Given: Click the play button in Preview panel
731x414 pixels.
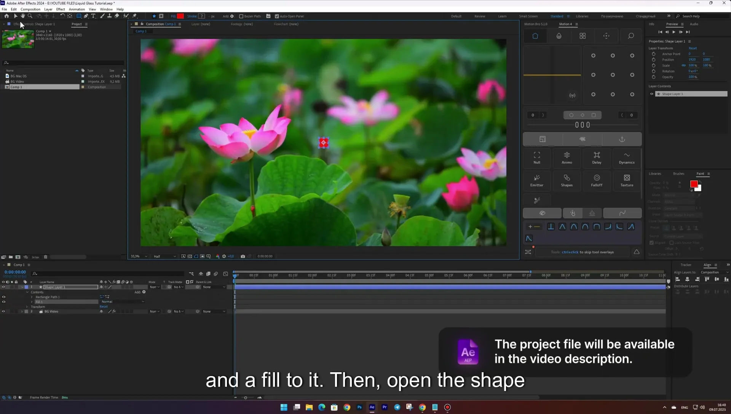Looking at the screenshot, I should [x=674, y=32].
